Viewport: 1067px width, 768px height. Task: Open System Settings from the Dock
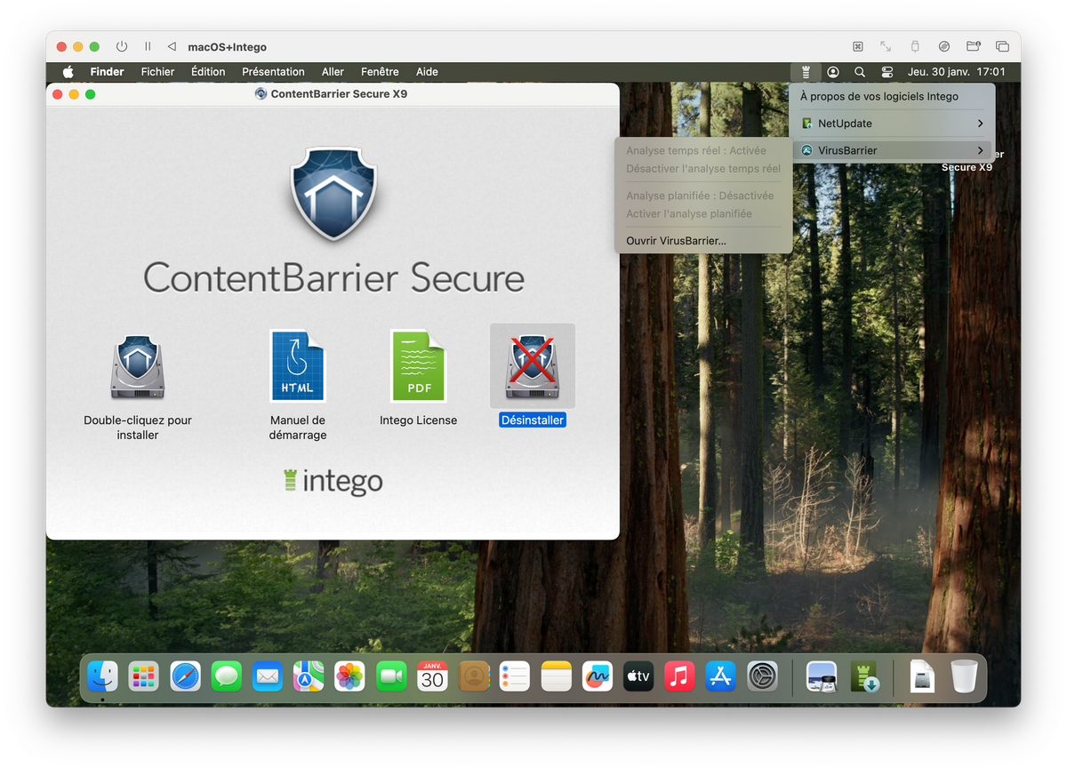762,677
